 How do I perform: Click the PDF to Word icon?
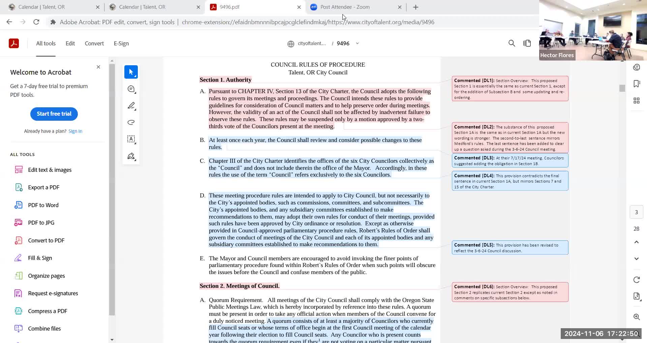[19, 205]
